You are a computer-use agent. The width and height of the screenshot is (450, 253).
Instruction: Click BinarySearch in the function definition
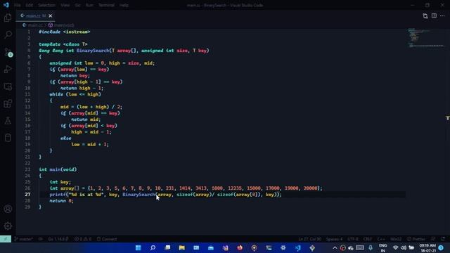point(93,51)
